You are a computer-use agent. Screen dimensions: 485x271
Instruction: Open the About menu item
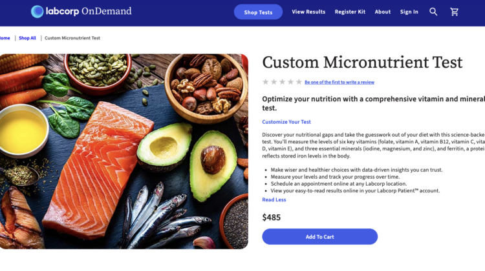(x=383, y=12)
